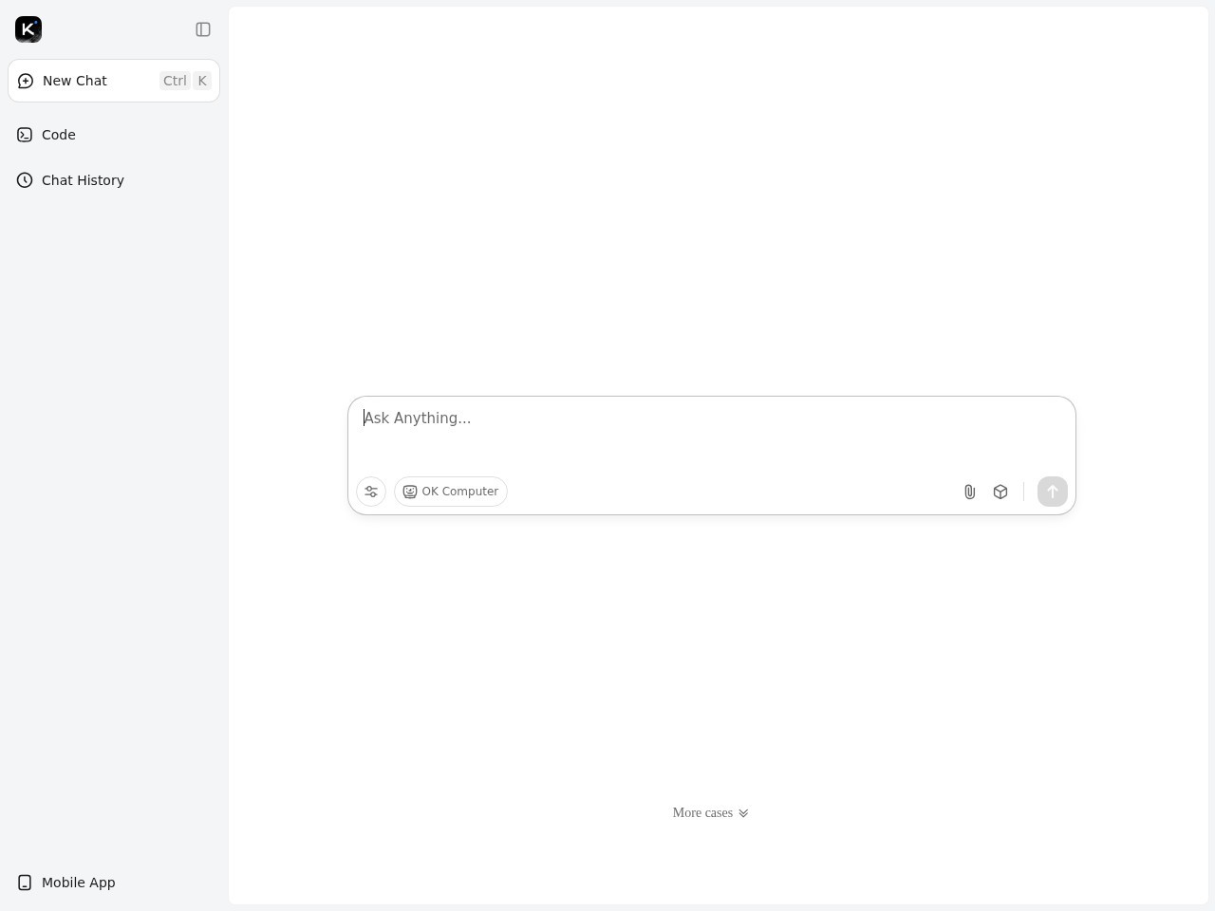Collapse the sidebar with the panel icon

(x=203, y=29)
